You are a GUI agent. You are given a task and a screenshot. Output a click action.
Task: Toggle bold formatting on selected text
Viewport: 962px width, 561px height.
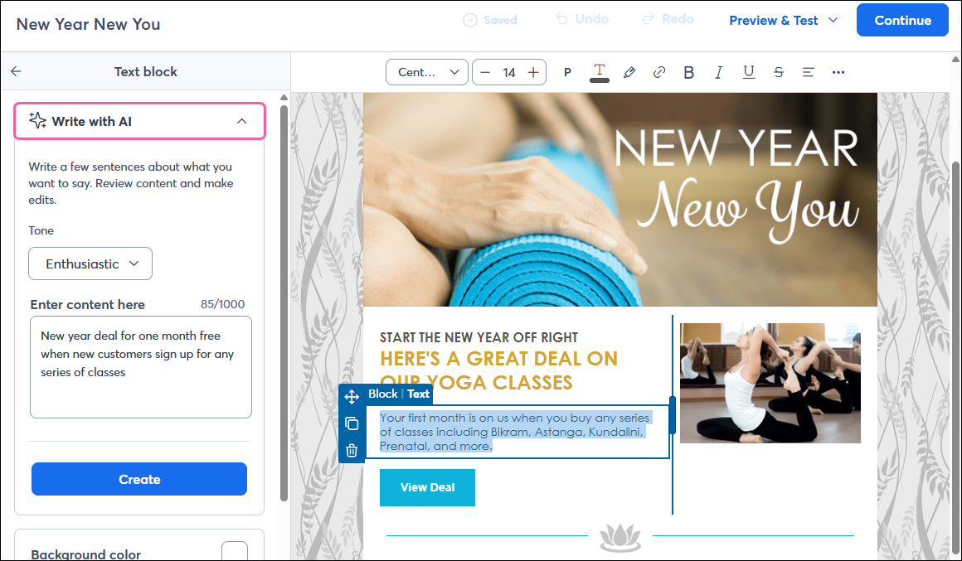point(688,72)
